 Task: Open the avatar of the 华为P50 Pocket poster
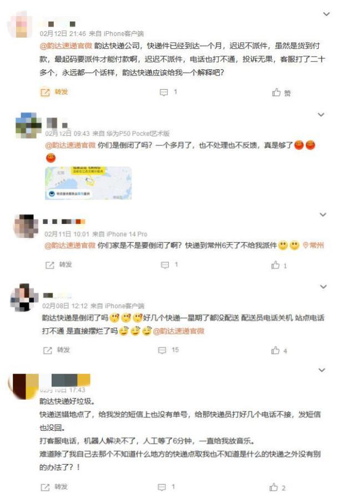pyautogui.click(x=28, y=125)
